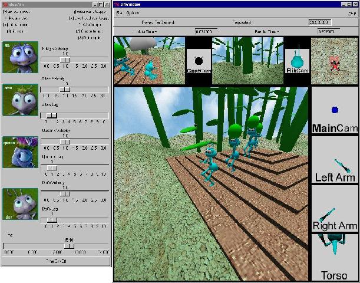Select the MainCam button with blue dot

[x=335, y=110]
